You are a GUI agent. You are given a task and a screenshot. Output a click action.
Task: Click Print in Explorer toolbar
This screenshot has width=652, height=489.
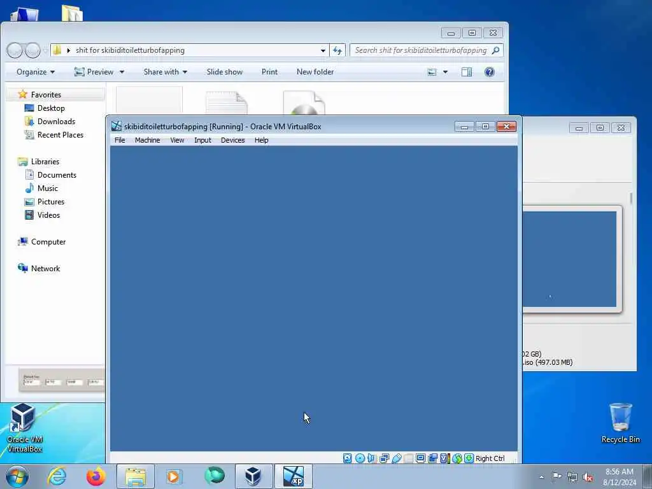coord(269,72)
